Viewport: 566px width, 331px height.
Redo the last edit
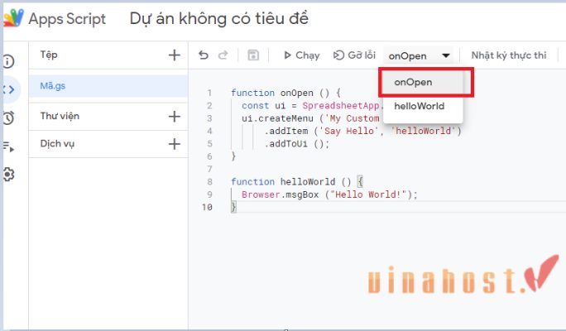[223, 55]
